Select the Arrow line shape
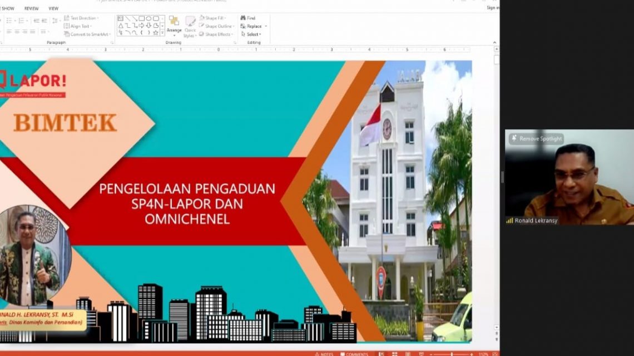 click(x=135, y=18)
